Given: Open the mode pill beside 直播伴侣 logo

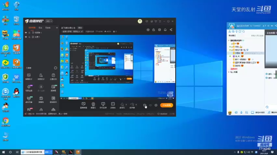Looking at the screenshot, I should pos(49,21).
